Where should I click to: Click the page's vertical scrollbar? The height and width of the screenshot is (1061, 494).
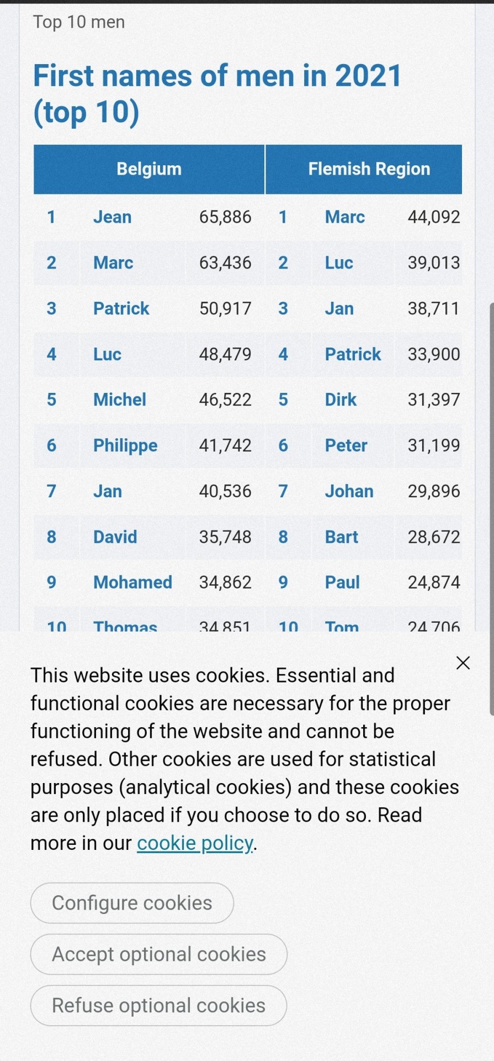point(491,508)
